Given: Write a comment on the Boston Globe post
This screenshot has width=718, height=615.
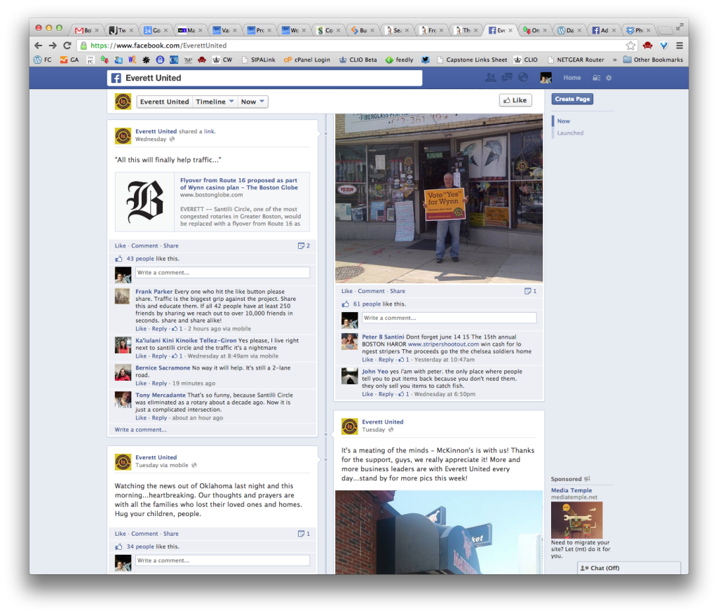Looking at the screenshot, I should (222, 273).
